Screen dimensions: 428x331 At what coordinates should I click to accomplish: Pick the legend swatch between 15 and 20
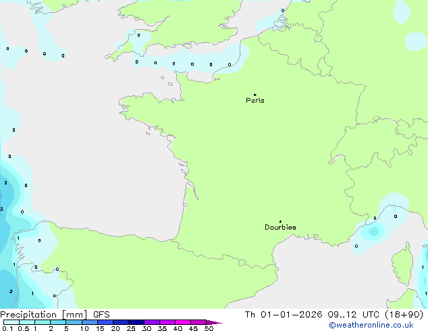coord(105,322)
